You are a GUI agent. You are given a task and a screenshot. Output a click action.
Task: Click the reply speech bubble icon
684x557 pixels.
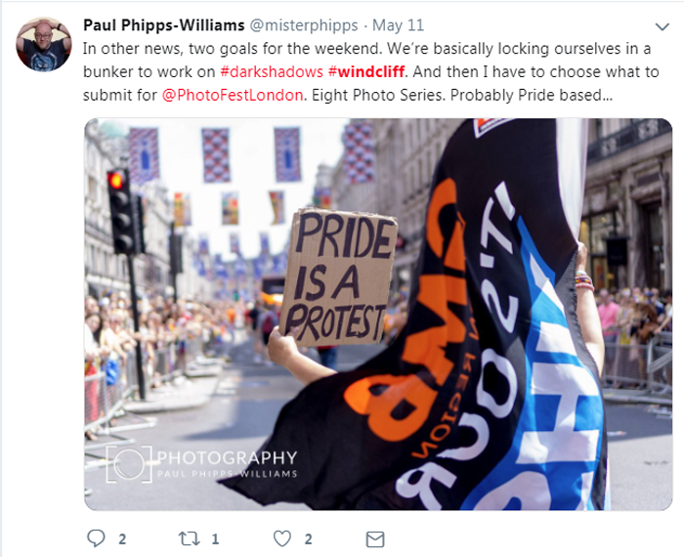(x=96, y=538)
